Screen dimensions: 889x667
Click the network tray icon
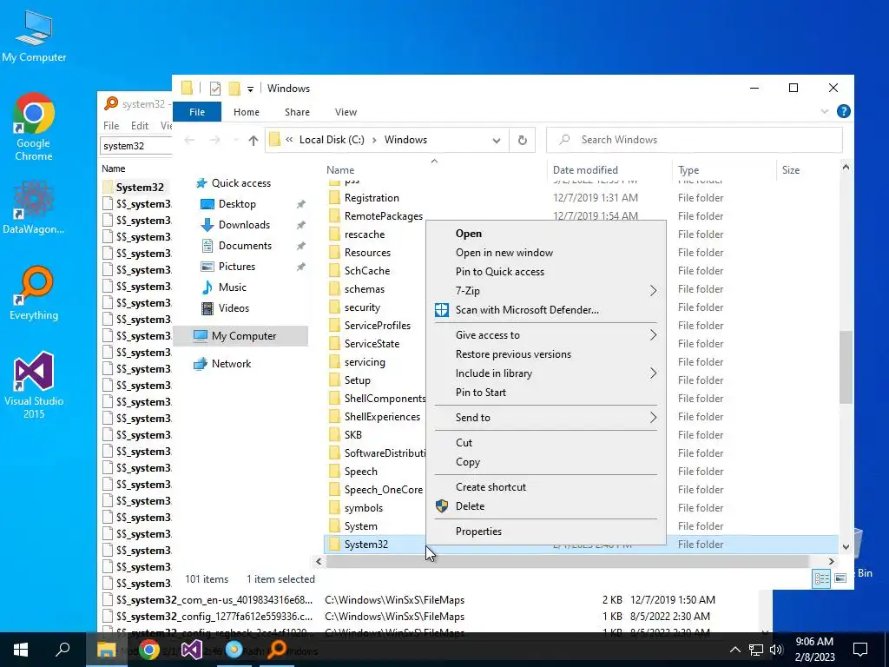[x=756, y=650]
